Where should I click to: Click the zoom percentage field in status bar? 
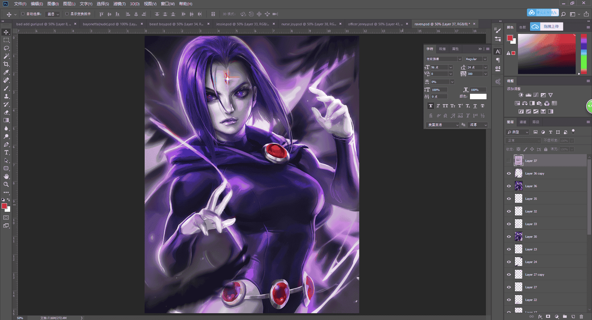click(20, 318)
